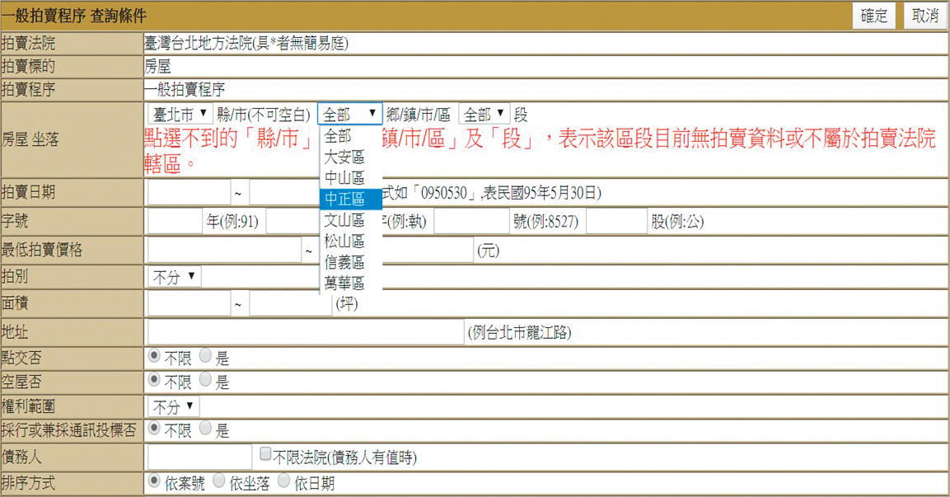Select 不限 for 採行或兼採通訊投標否
Viewport: 950px width, 497px height.
[x=154, y=429]
